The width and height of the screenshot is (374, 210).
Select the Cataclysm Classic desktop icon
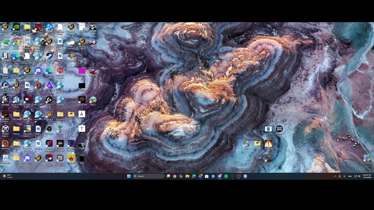82,44
